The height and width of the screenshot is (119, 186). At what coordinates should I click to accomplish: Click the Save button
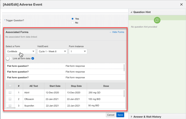pyautogui.click(x=120, y=115)
